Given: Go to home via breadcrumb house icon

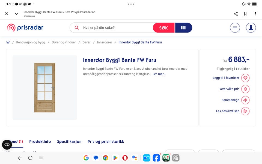Looking at the screenshot, I should [x=8, y=42].
